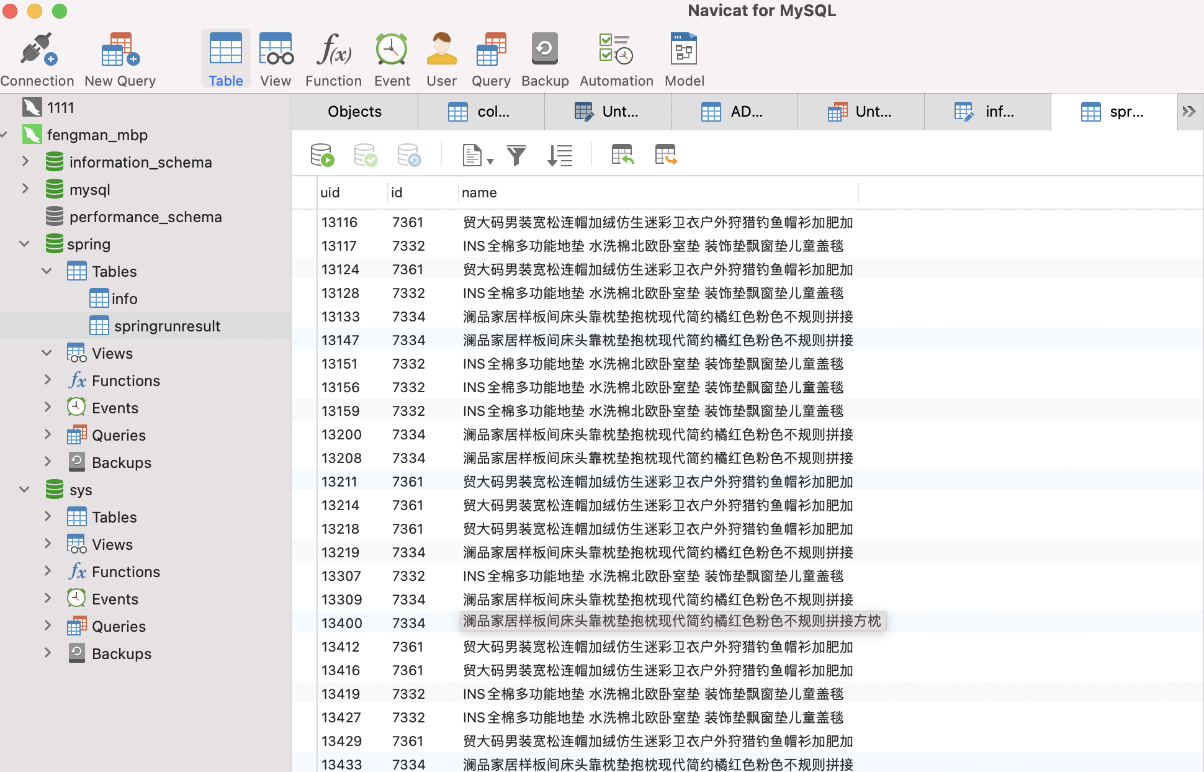Click the Import data icon
Viewport: 1204px width, 772px height.
click(x=622, y=155)
